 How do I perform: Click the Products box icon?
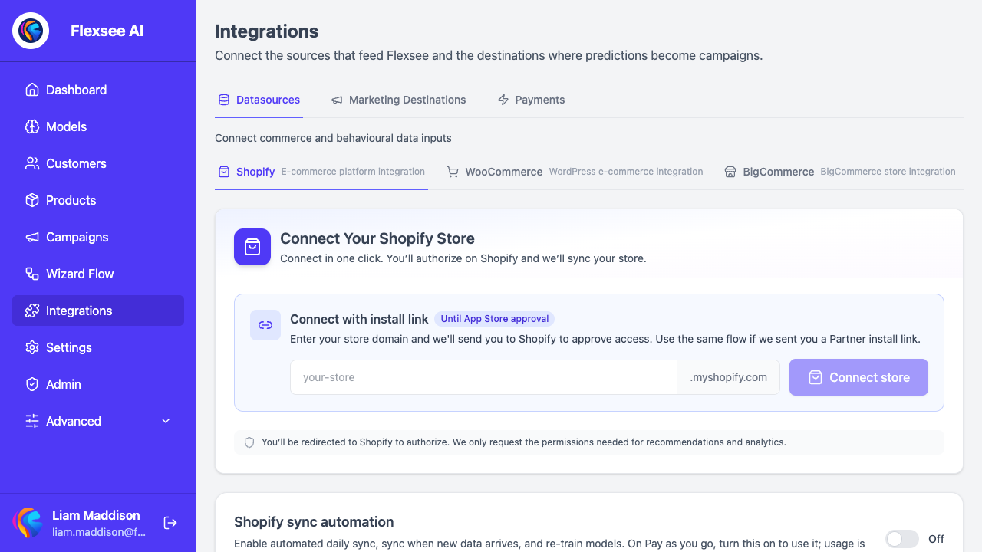[32, 200]
